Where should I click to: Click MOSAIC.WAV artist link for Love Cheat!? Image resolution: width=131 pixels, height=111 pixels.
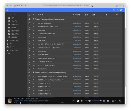(77, 30)
